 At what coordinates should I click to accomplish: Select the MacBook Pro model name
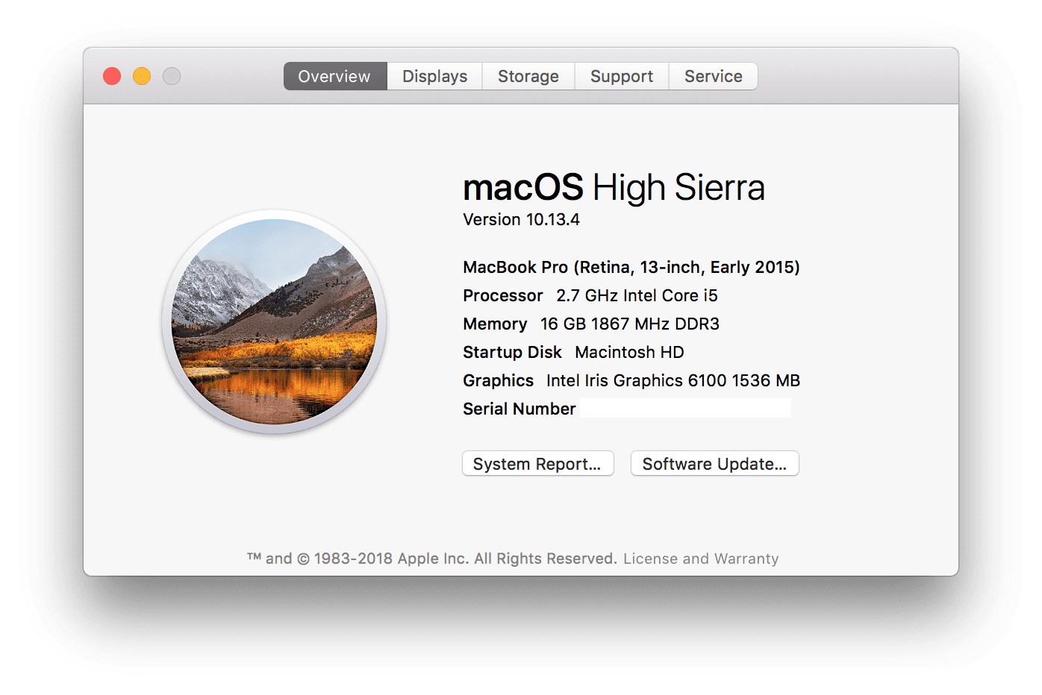point(631,266)
